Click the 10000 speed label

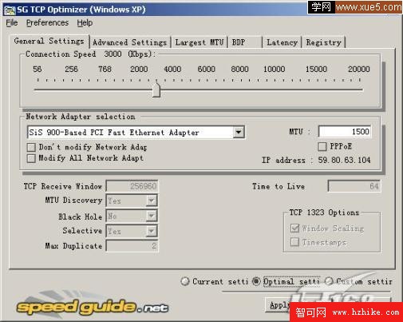275,70
